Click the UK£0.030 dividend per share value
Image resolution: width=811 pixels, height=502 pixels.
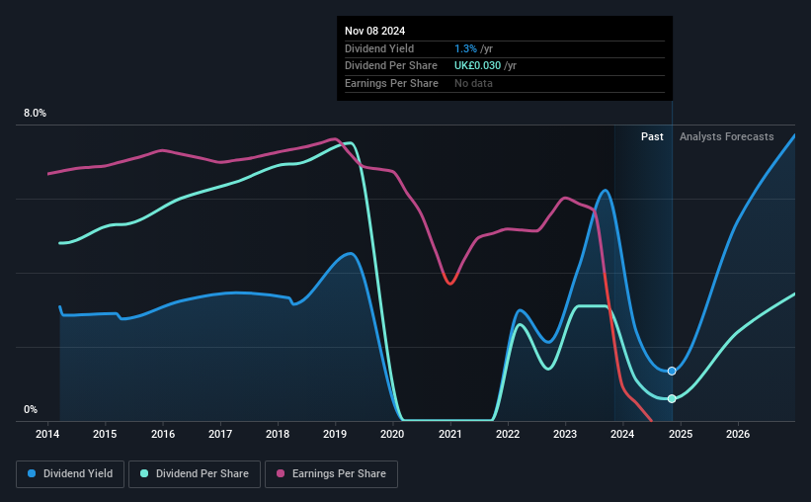tap(477, 66)
